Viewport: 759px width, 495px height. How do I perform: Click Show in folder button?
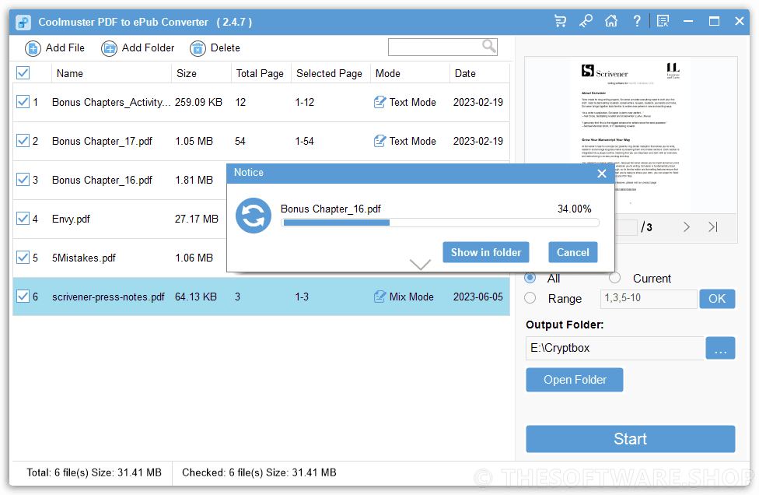(x=486, y=252)
